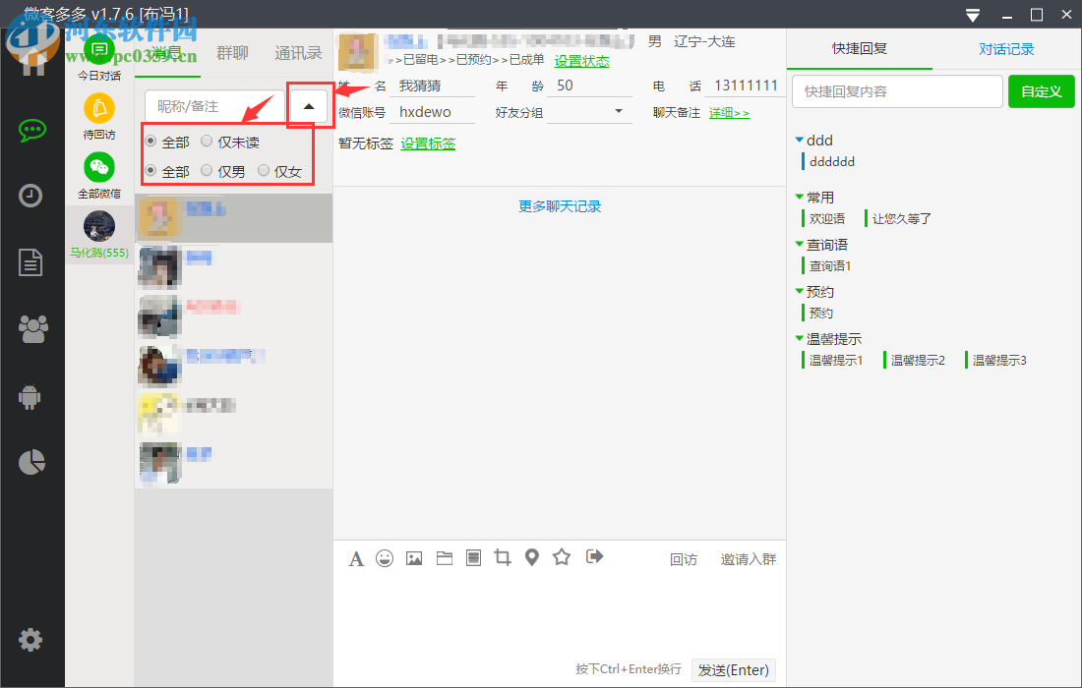
Task: Open the history clock icon in sidebar
Action: coord(32,196)
